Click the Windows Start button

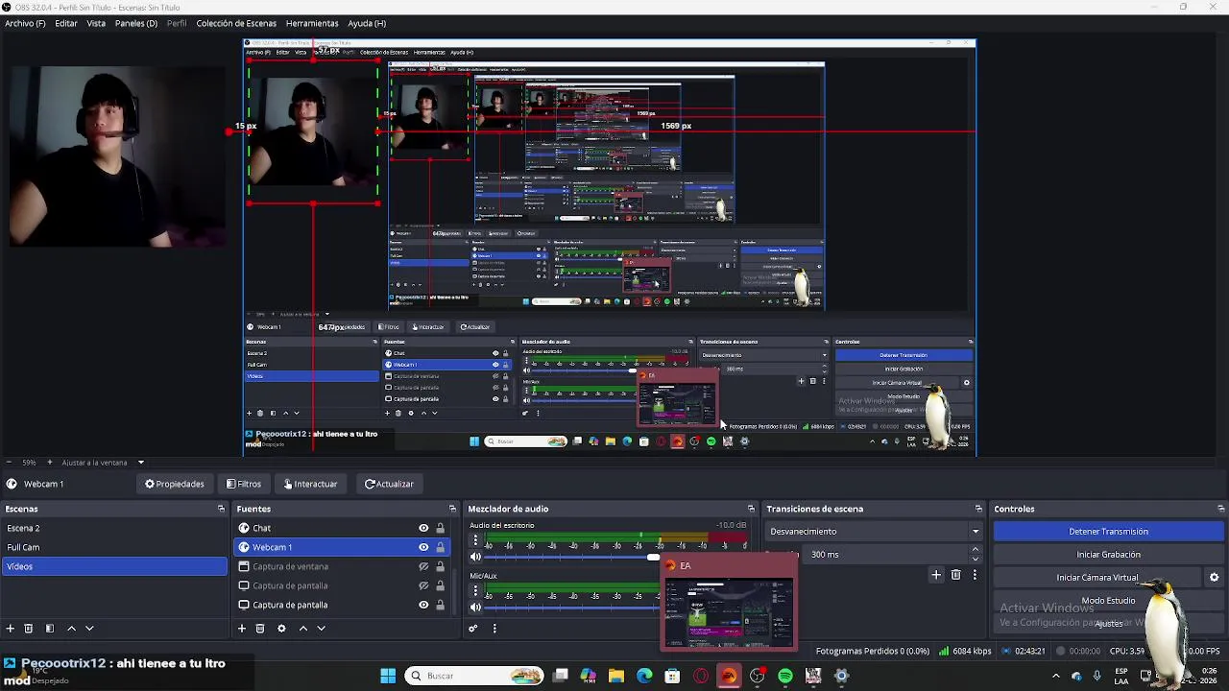click(388, 676)
